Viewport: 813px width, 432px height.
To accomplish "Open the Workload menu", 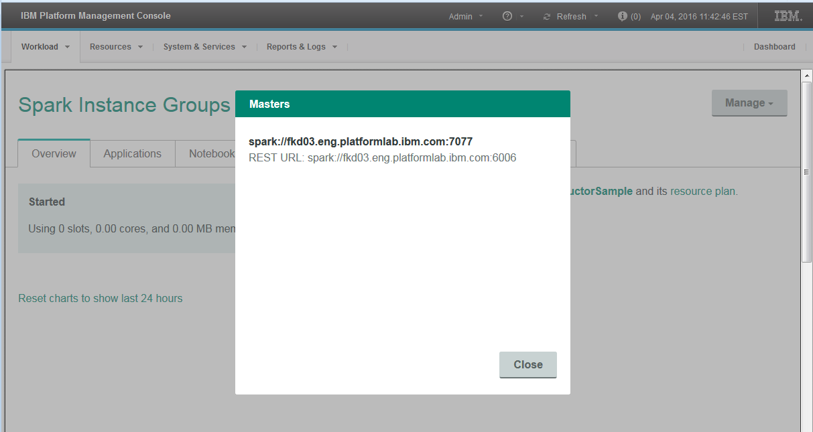I will coord(46,47).
